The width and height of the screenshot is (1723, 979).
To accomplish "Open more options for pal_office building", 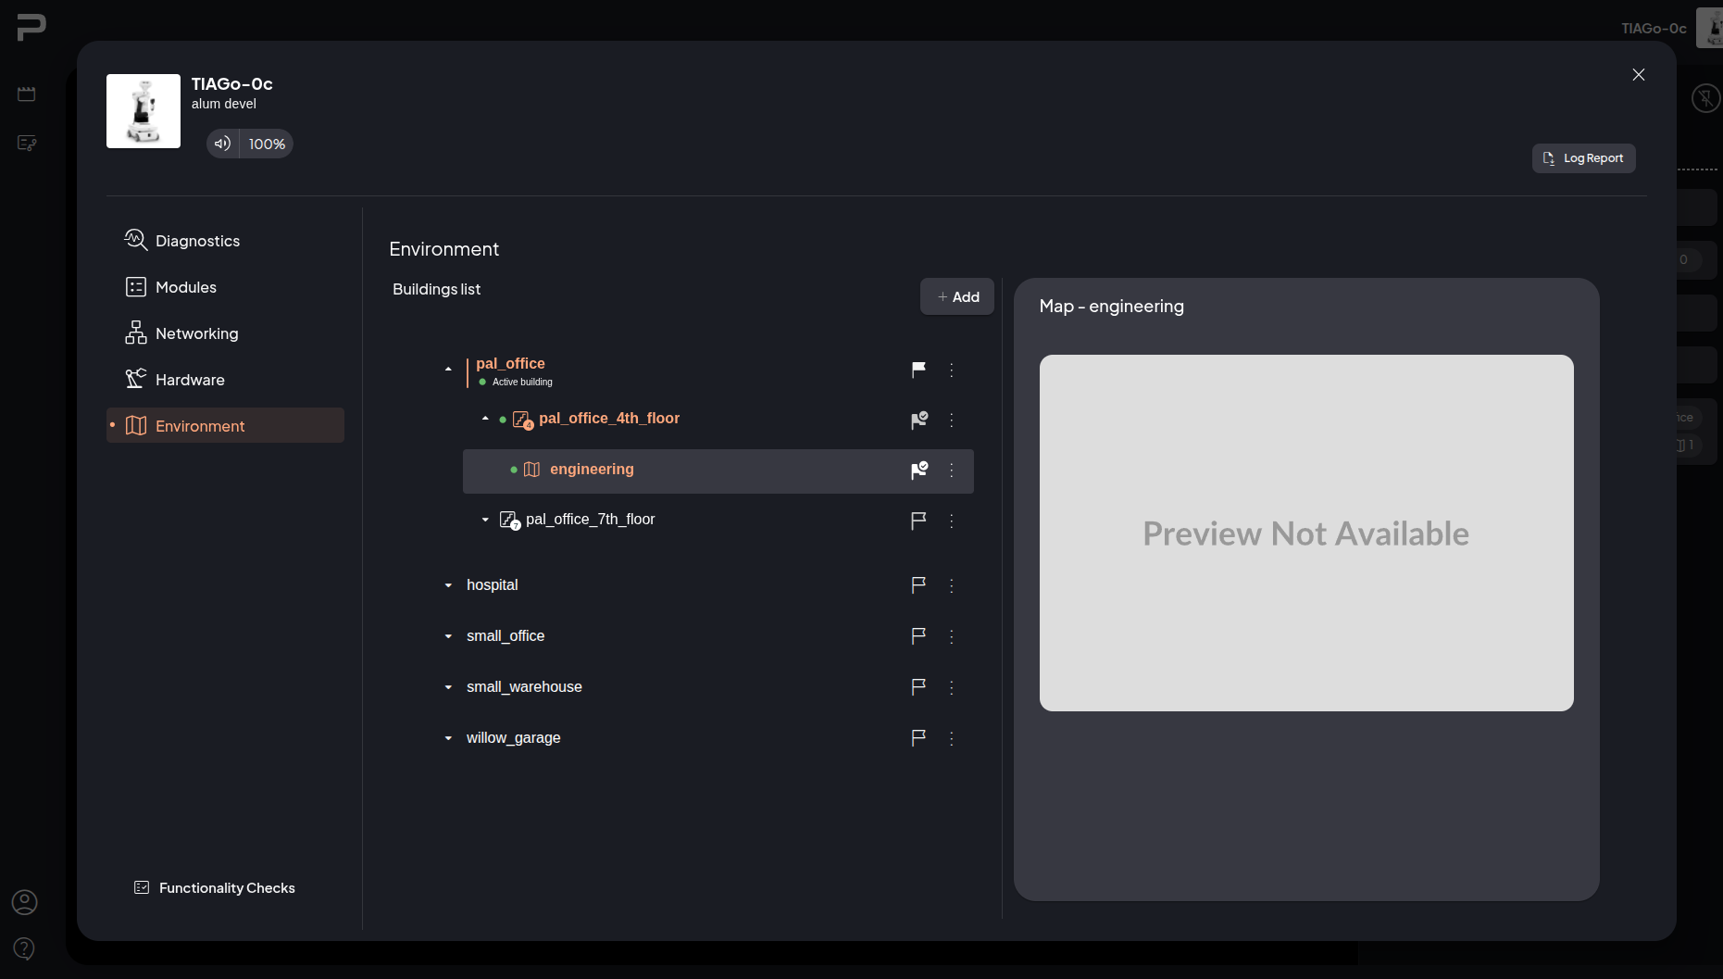I will click(952, 370).
